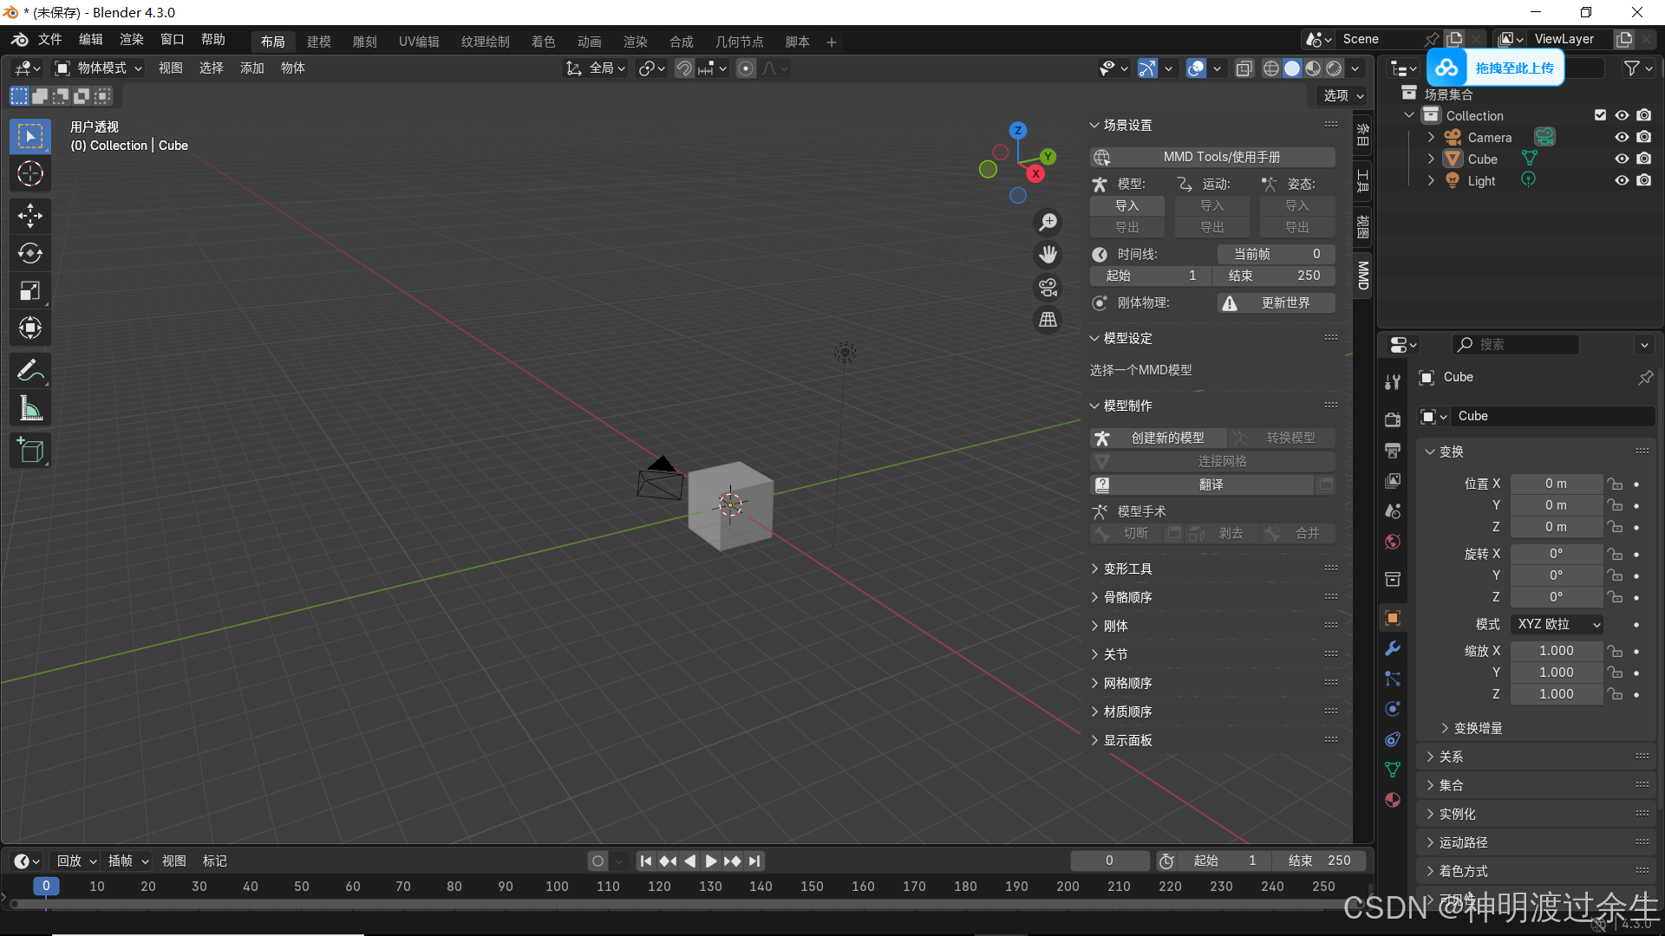1665x936 pixels.
Task: Toggle Light visibility eye icon
Action: [x=1621, y=181]
